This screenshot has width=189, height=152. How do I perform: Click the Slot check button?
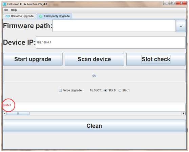click(156, 59)
